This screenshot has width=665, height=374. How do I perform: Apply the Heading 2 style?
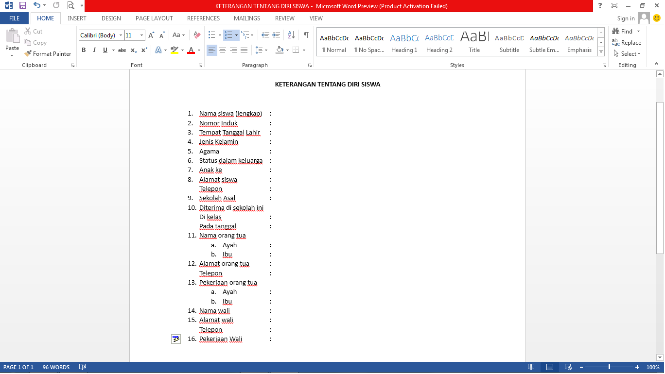coord(439,42)
